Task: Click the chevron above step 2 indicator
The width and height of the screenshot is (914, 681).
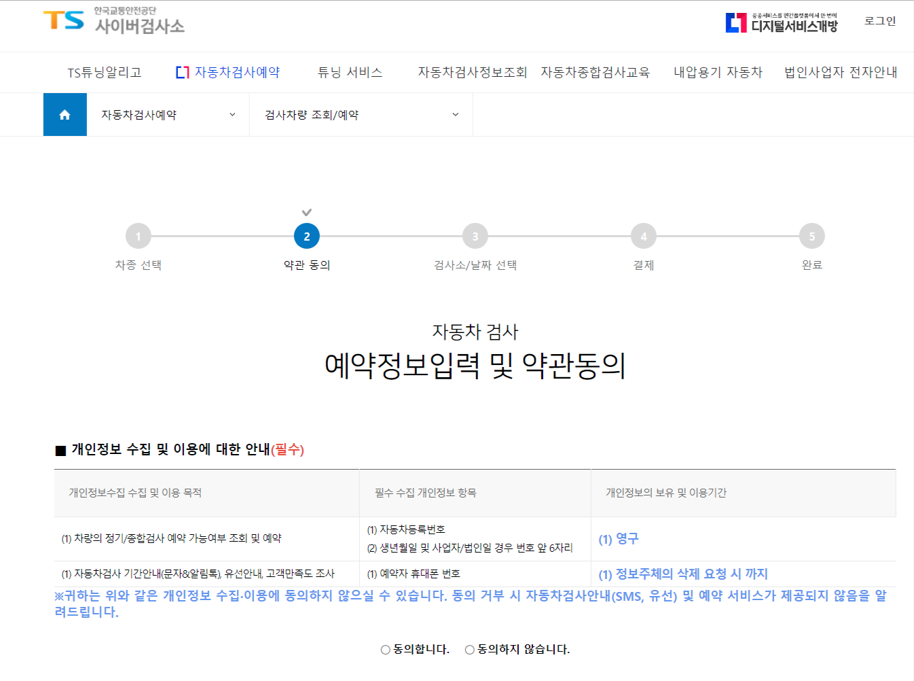Action: (306, 211)
